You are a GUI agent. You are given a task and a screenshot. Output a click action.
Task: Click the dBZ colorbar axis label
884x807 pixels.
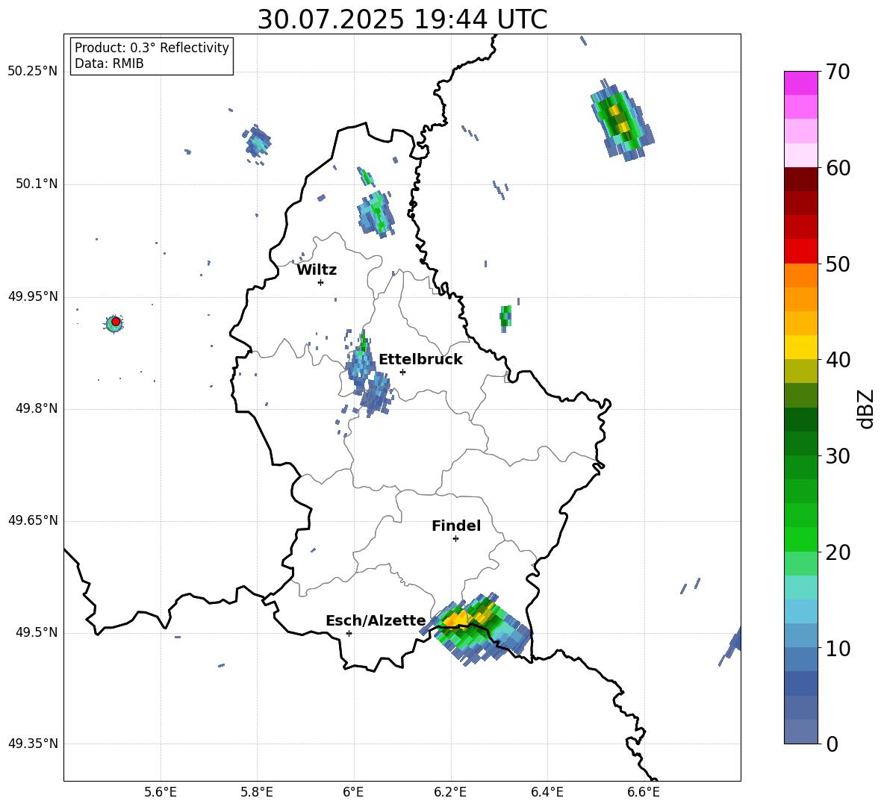tap(865, 408)
